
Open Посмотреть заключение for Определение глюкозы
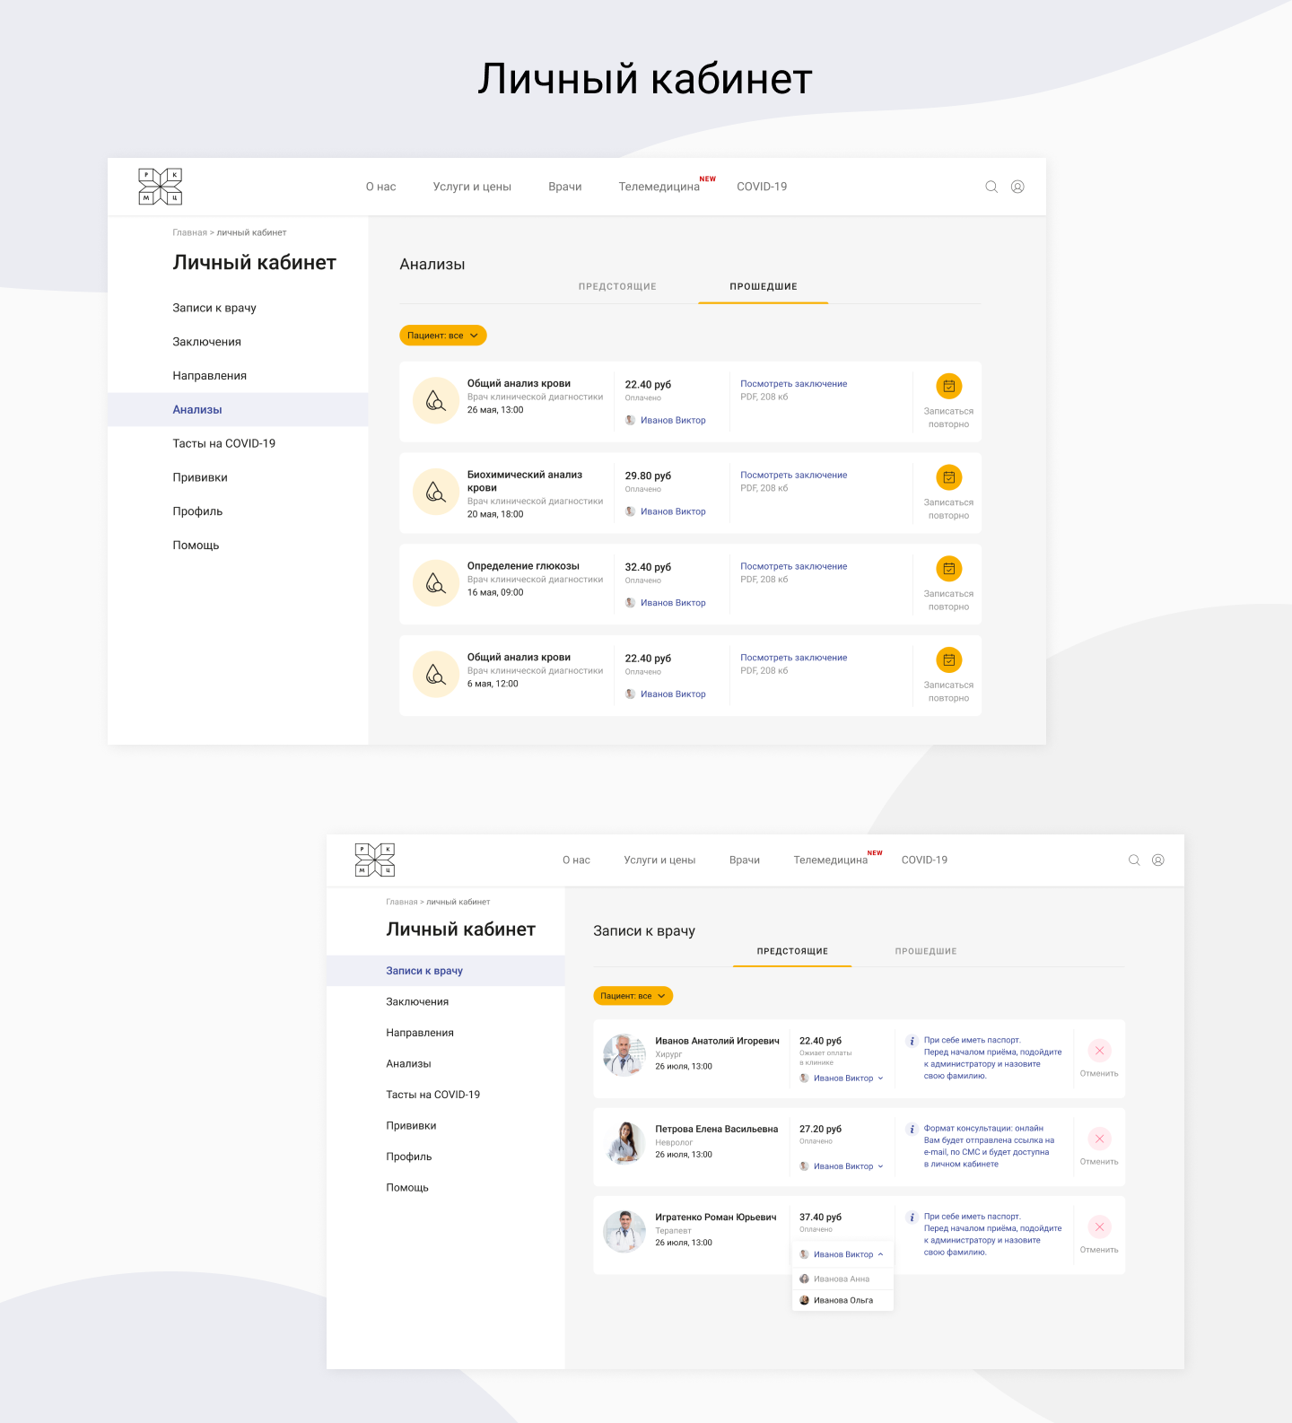click(x=793, y=567)
